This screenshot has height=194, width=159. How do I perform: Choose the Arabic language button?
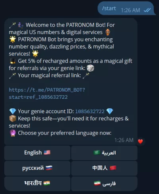104,153
